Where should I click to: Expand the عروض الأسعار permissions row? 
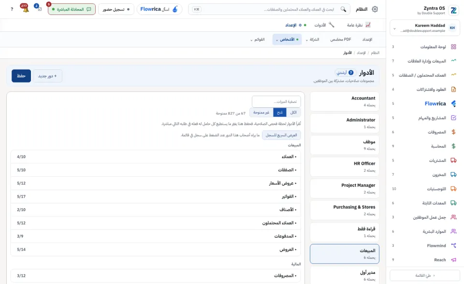point(156,183)
